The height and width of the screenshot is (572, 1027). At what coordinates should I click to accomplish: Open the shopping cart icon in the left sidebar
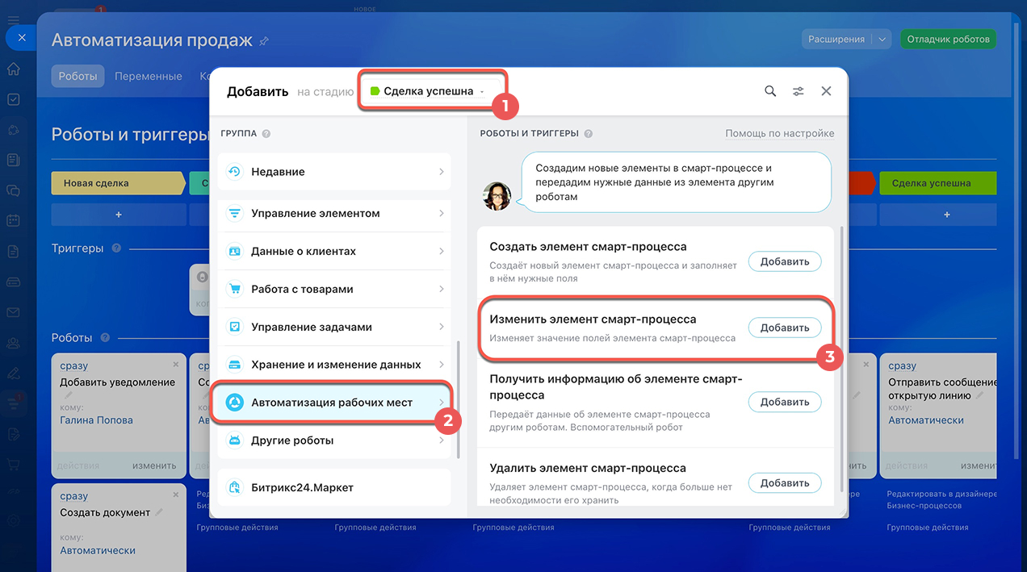[x=13, y=465]
